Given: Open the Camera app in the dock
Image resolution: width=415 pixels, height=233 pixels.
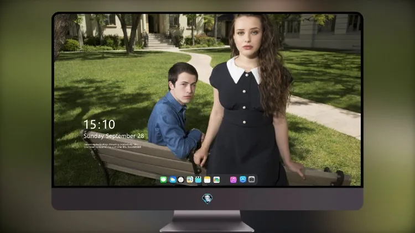Looking at the screenshot, I should [252, 179].
